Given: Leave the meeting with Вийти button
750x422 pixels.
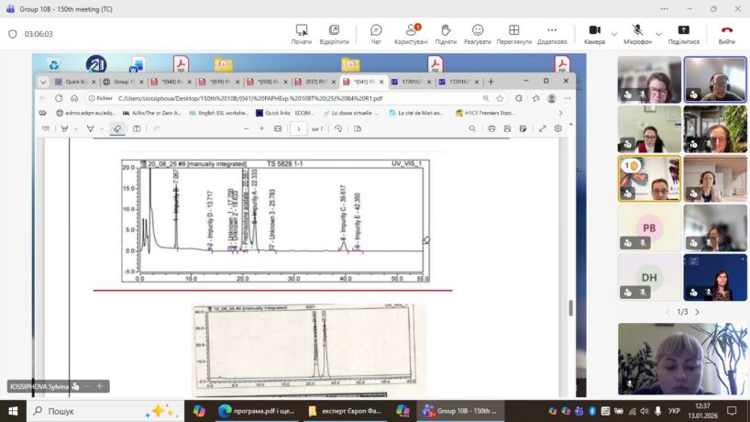Looking at the screenshot, I should click(726, 34).
